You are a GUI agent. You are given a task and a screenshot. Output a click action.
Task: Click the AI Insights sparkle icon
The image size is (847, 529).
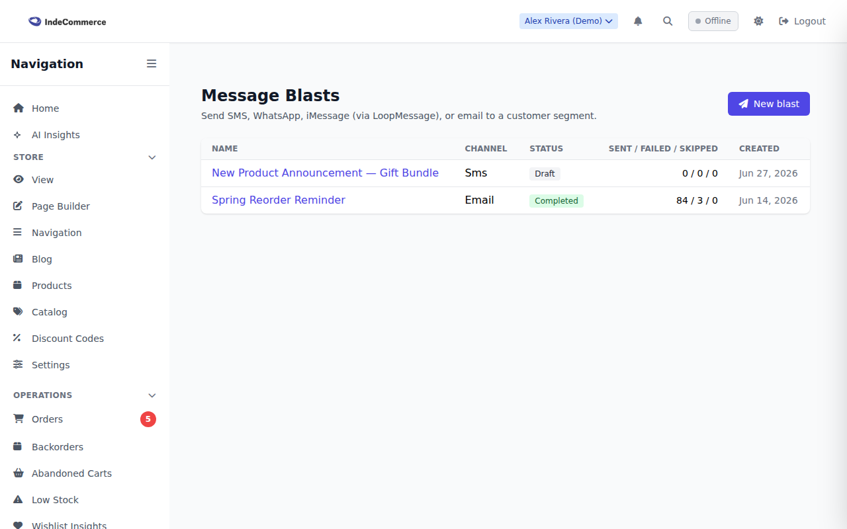click(x=18, y=135)
